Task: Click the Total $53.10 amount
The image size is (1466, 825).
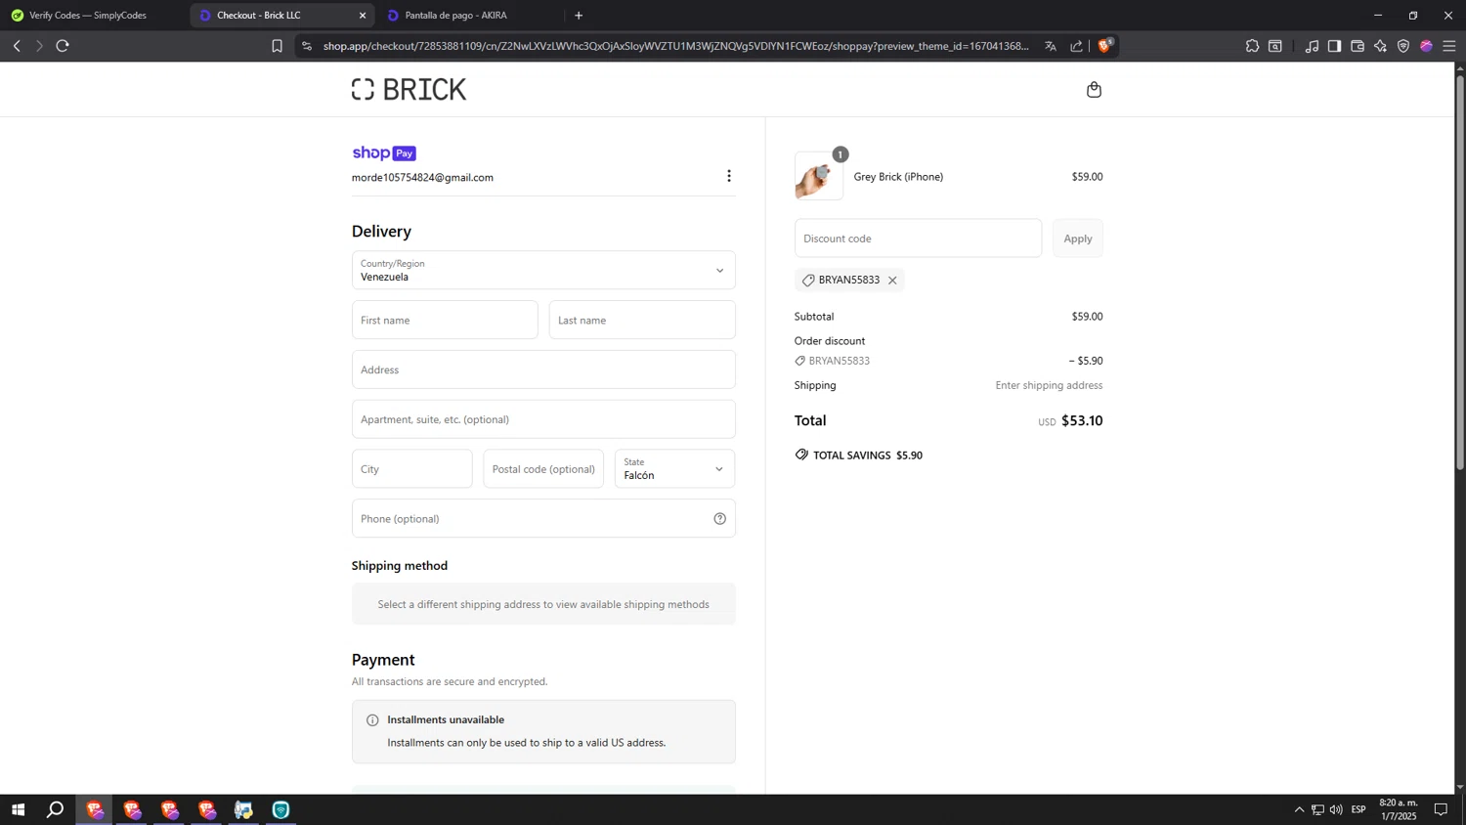Action: [1082, 421]
